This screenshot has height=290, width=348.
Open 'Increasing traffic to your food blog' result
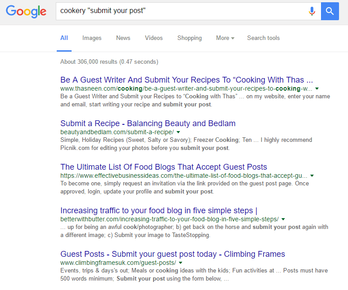point(158,211)
